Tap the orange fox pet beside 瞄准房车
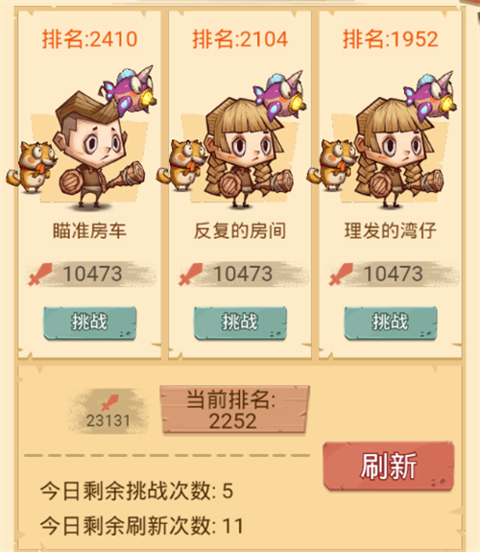This screenshot has height=552, width=480. (32, 166)
